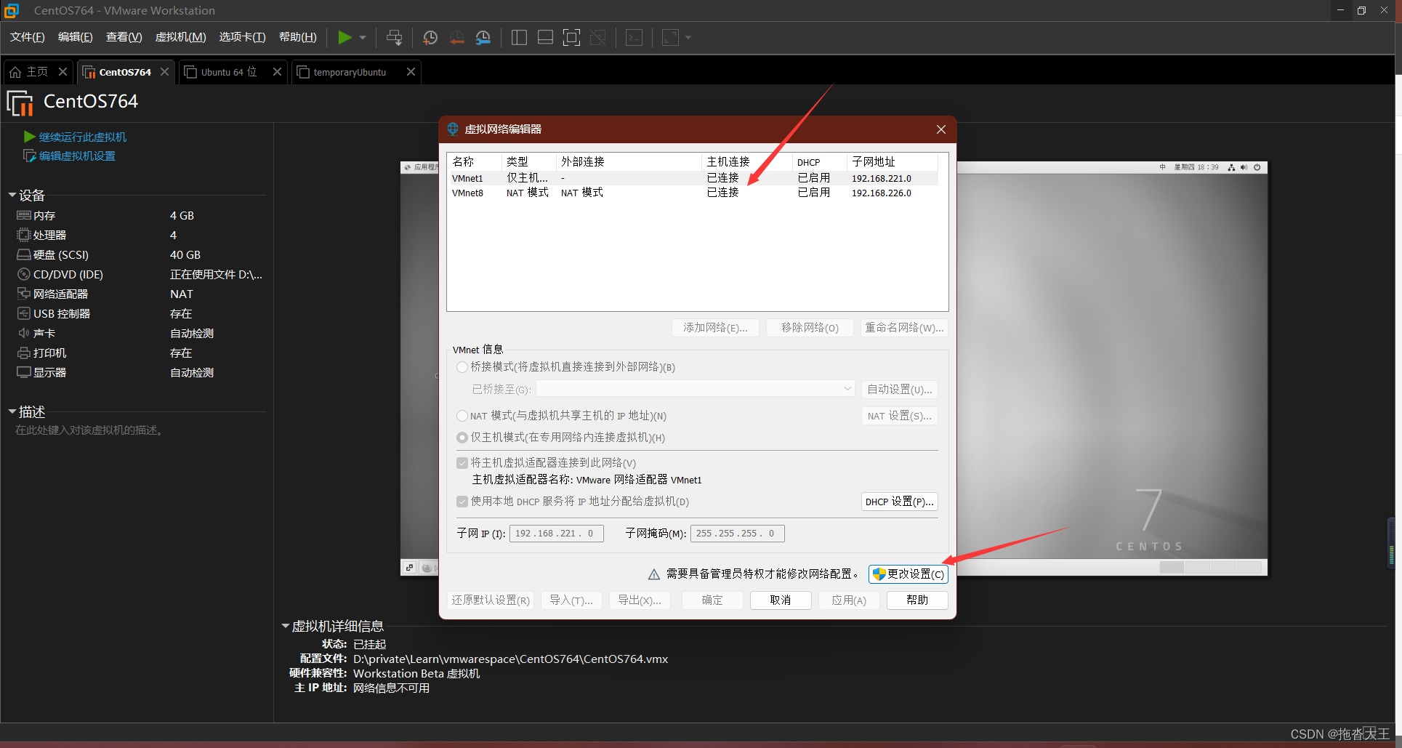This screenshot has height=748, width=1402.
Task: Click the 子网掩码 input field
Action: [737, 533]
